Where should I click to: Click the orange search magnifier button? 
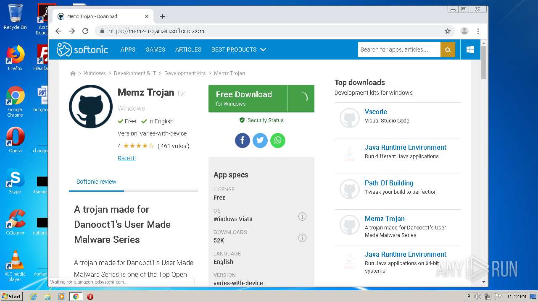pyautogui.click(x=448, y=49)
